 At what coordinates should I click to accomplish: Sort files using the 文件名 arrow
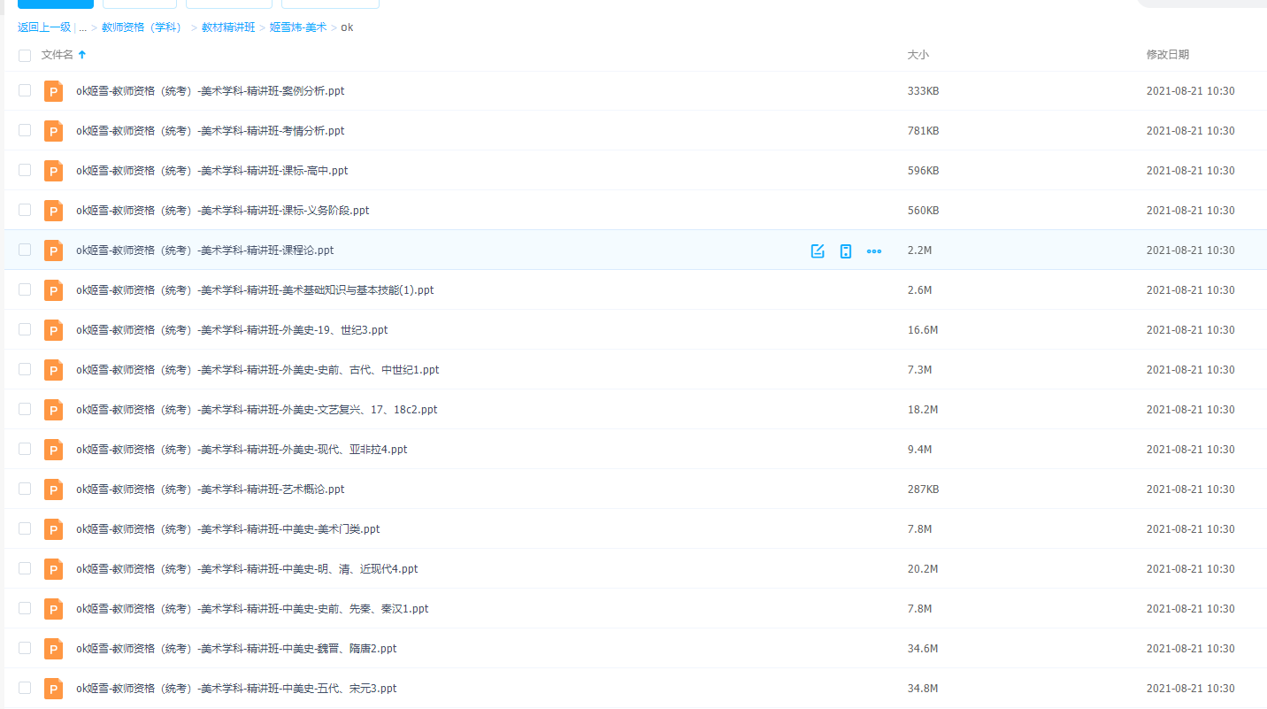[82, 55]
